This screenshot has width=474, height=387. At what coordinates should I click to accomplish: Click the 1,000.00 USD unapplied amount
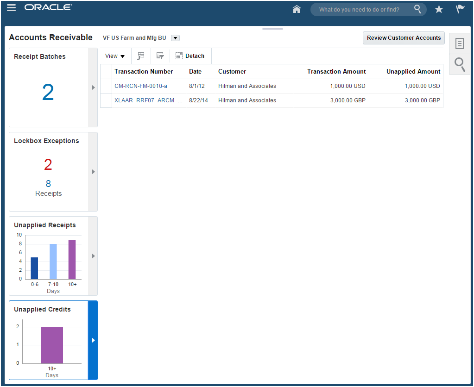(x=422, y=86)
